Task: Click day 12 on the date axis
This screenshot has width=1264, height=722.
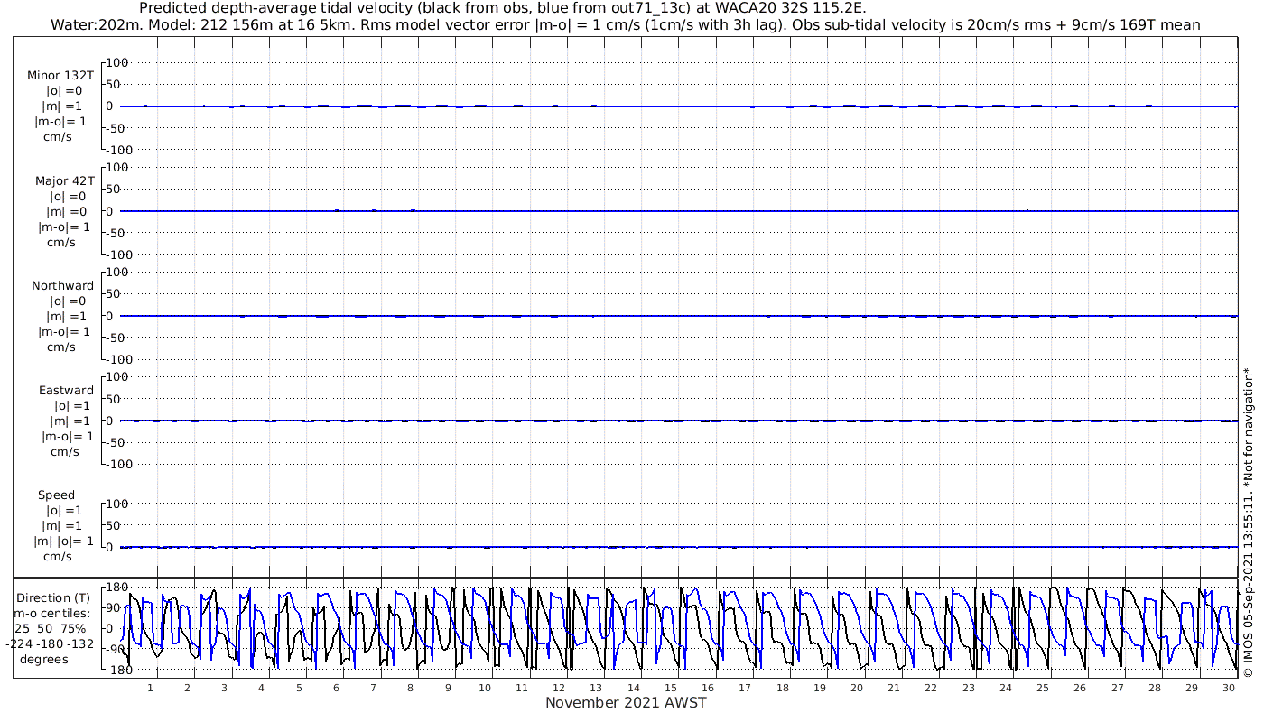Action: (560, 688)
